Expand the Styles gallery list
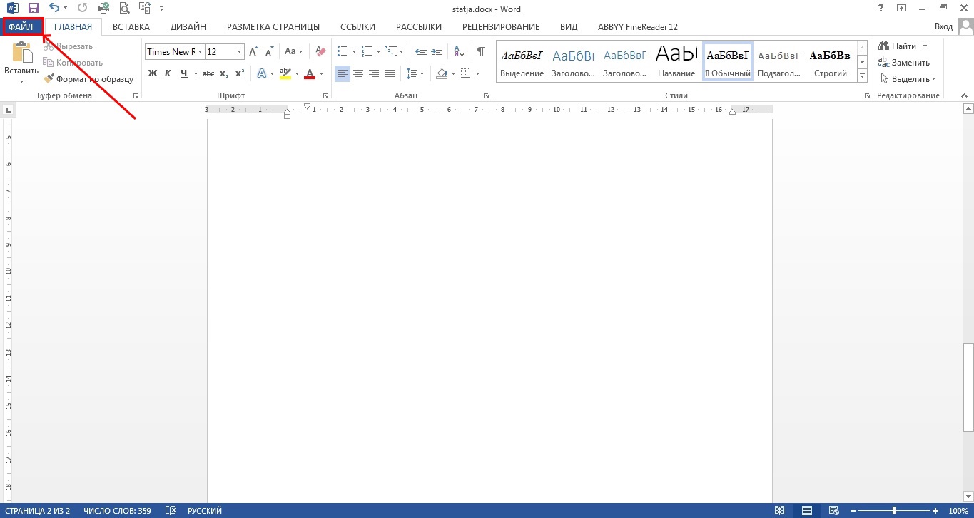The image size is (974, 518). click(x=862, y=76)
